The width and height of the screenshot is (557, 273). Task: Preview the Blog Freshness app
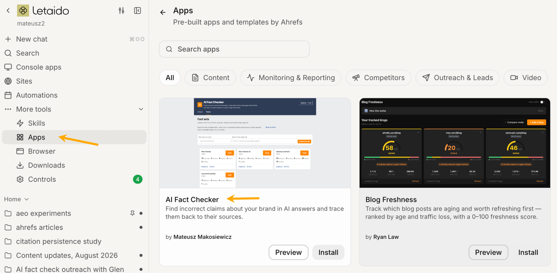click(x=488, y=252)
